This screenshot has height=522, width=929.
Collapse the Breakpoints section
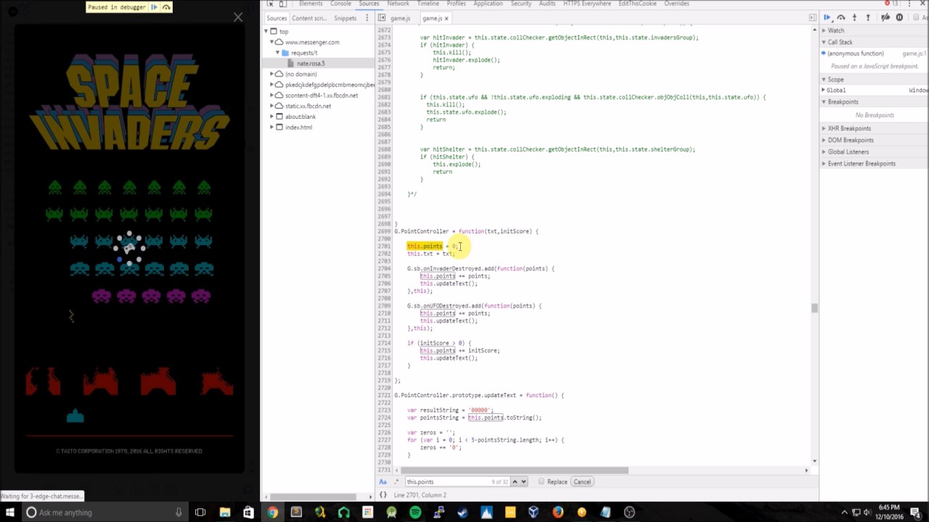[x=874, y=101]
